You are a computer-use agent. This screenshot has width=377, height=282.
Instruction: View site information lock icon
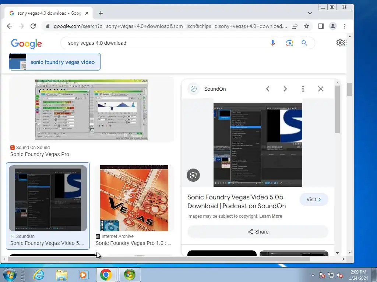tap(47, 26)
